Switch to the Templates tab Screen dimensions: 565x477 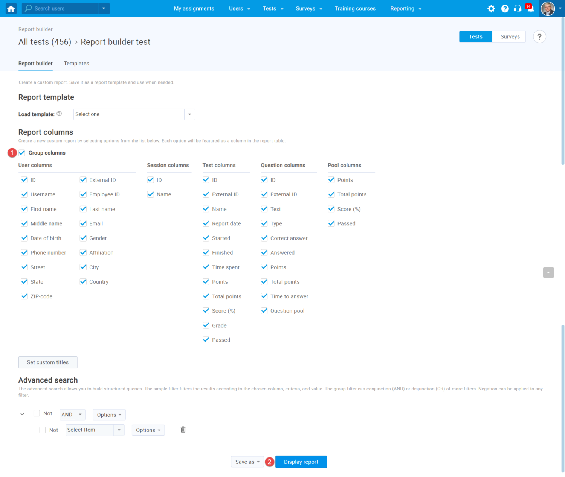pyautogui.click(x=76, y=63)
